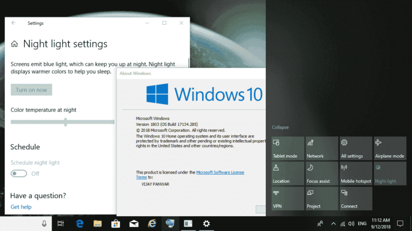
Task: Open the Microsoft Store taskbar icon
Action: click(x=115, y=223)
